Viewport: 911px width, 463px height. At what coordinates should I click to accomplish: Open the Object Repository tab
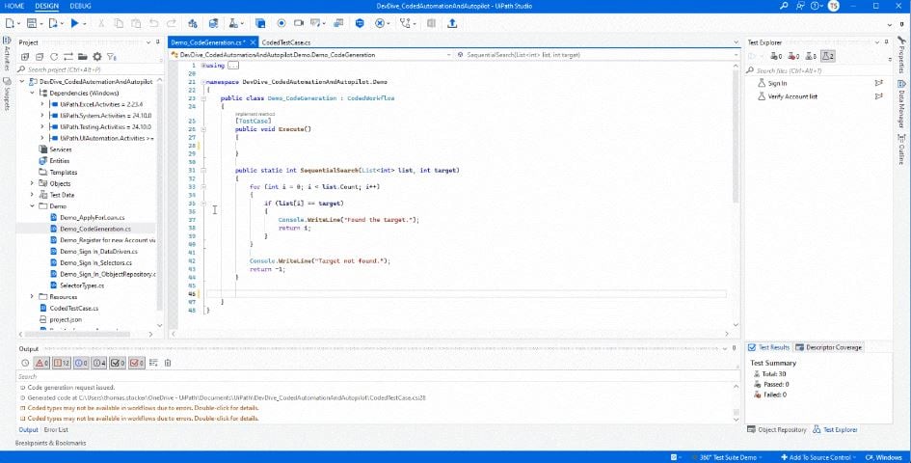pos(777,430)
